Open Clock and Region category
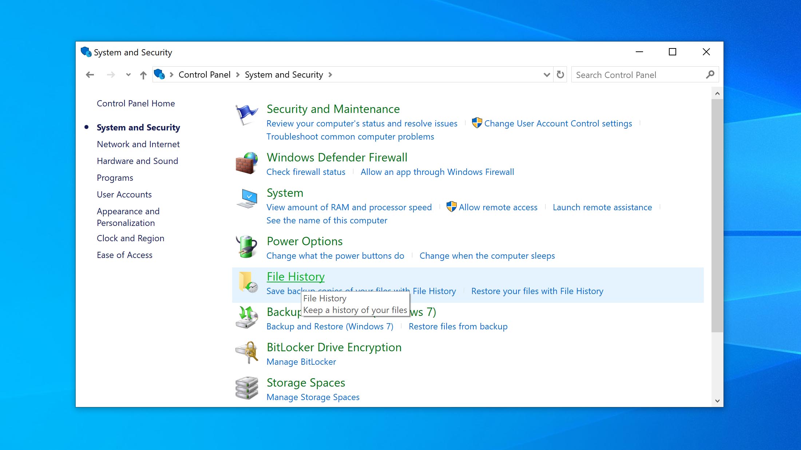 [x=130, y=238]
